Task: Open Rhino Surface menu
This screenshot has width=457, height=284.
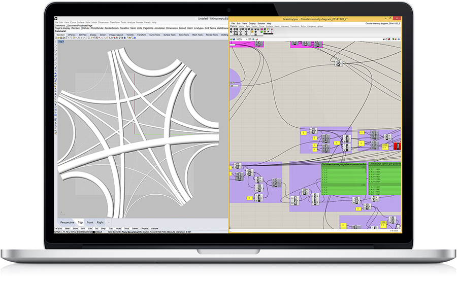Action: (x=81, y=22)
